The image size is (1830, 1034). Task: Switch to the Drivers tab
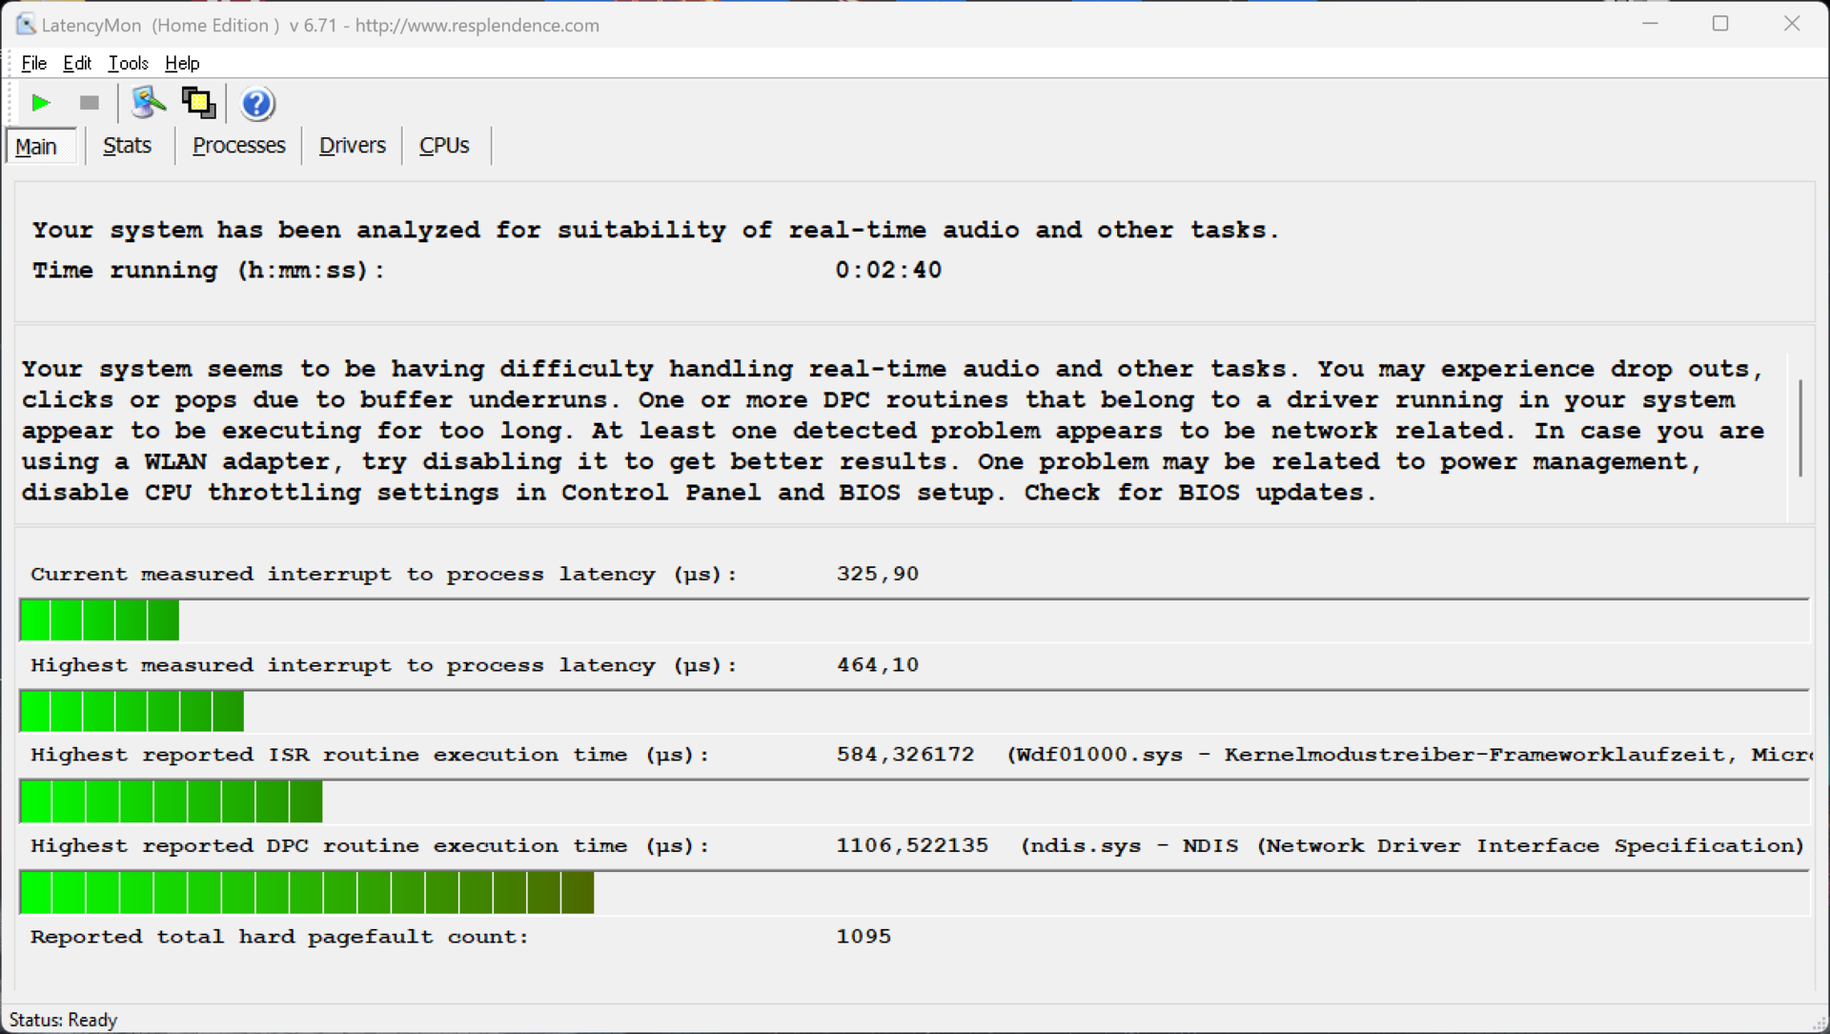pyautogui.click(x=352, y=146)
